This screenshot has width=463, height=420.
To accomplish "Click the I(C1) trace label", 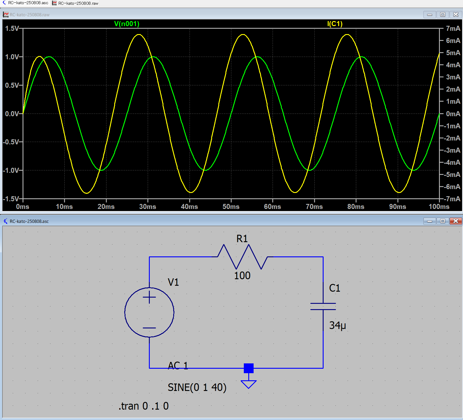I will click(x=335, y=24).
